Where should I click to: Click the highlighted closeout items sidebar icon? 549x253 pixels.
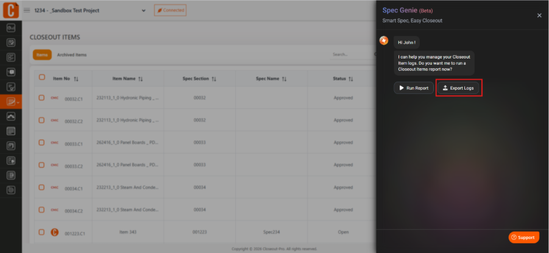[11, 102]
